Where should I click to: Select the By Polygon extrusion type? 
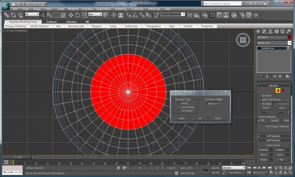pyautogui.click(x=179, y=111)
